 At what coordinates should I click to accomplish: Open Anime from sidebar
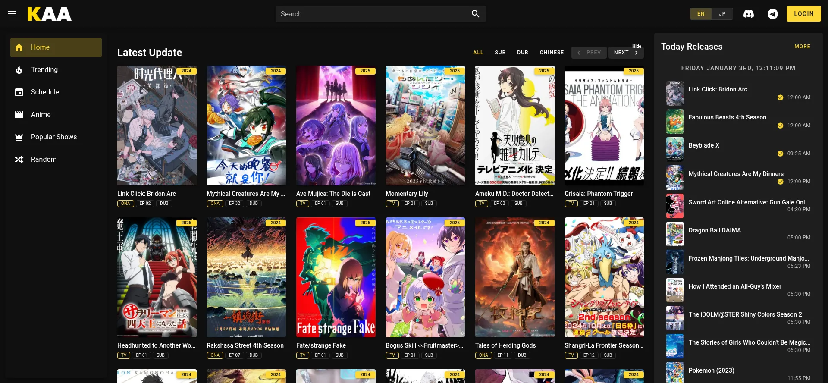[x=56, y=115]
